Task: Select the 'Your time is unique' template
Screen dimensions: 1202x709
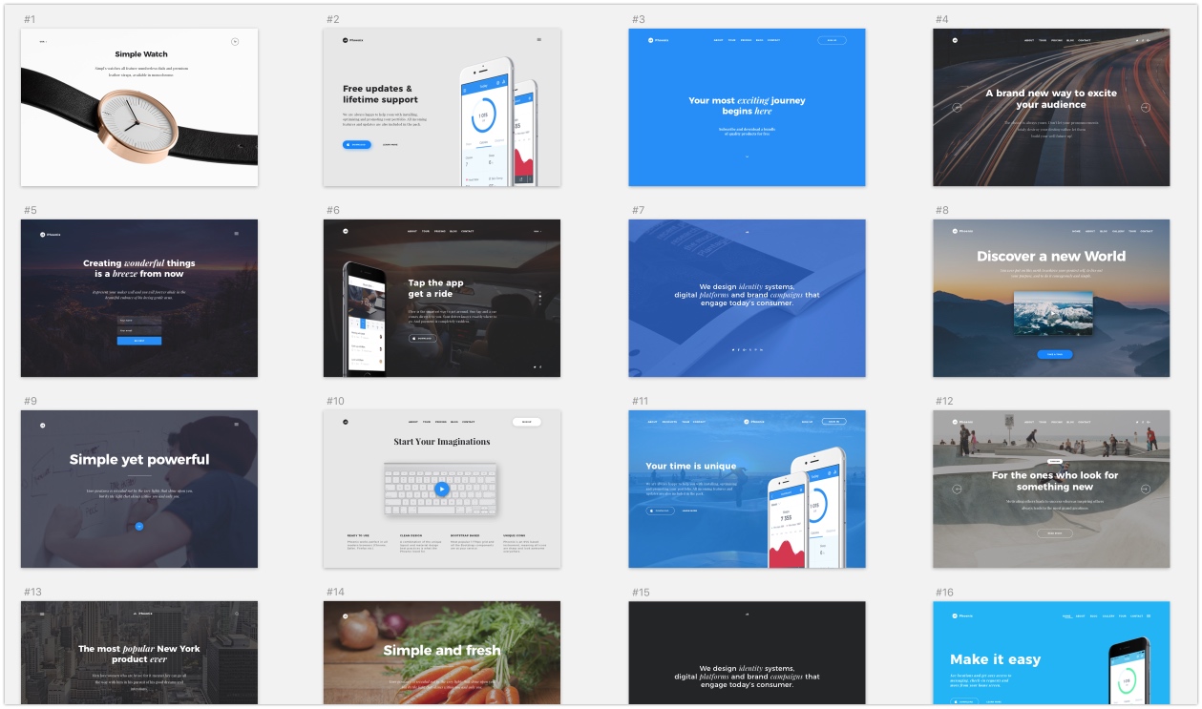Action: click(x=747, y=489)
